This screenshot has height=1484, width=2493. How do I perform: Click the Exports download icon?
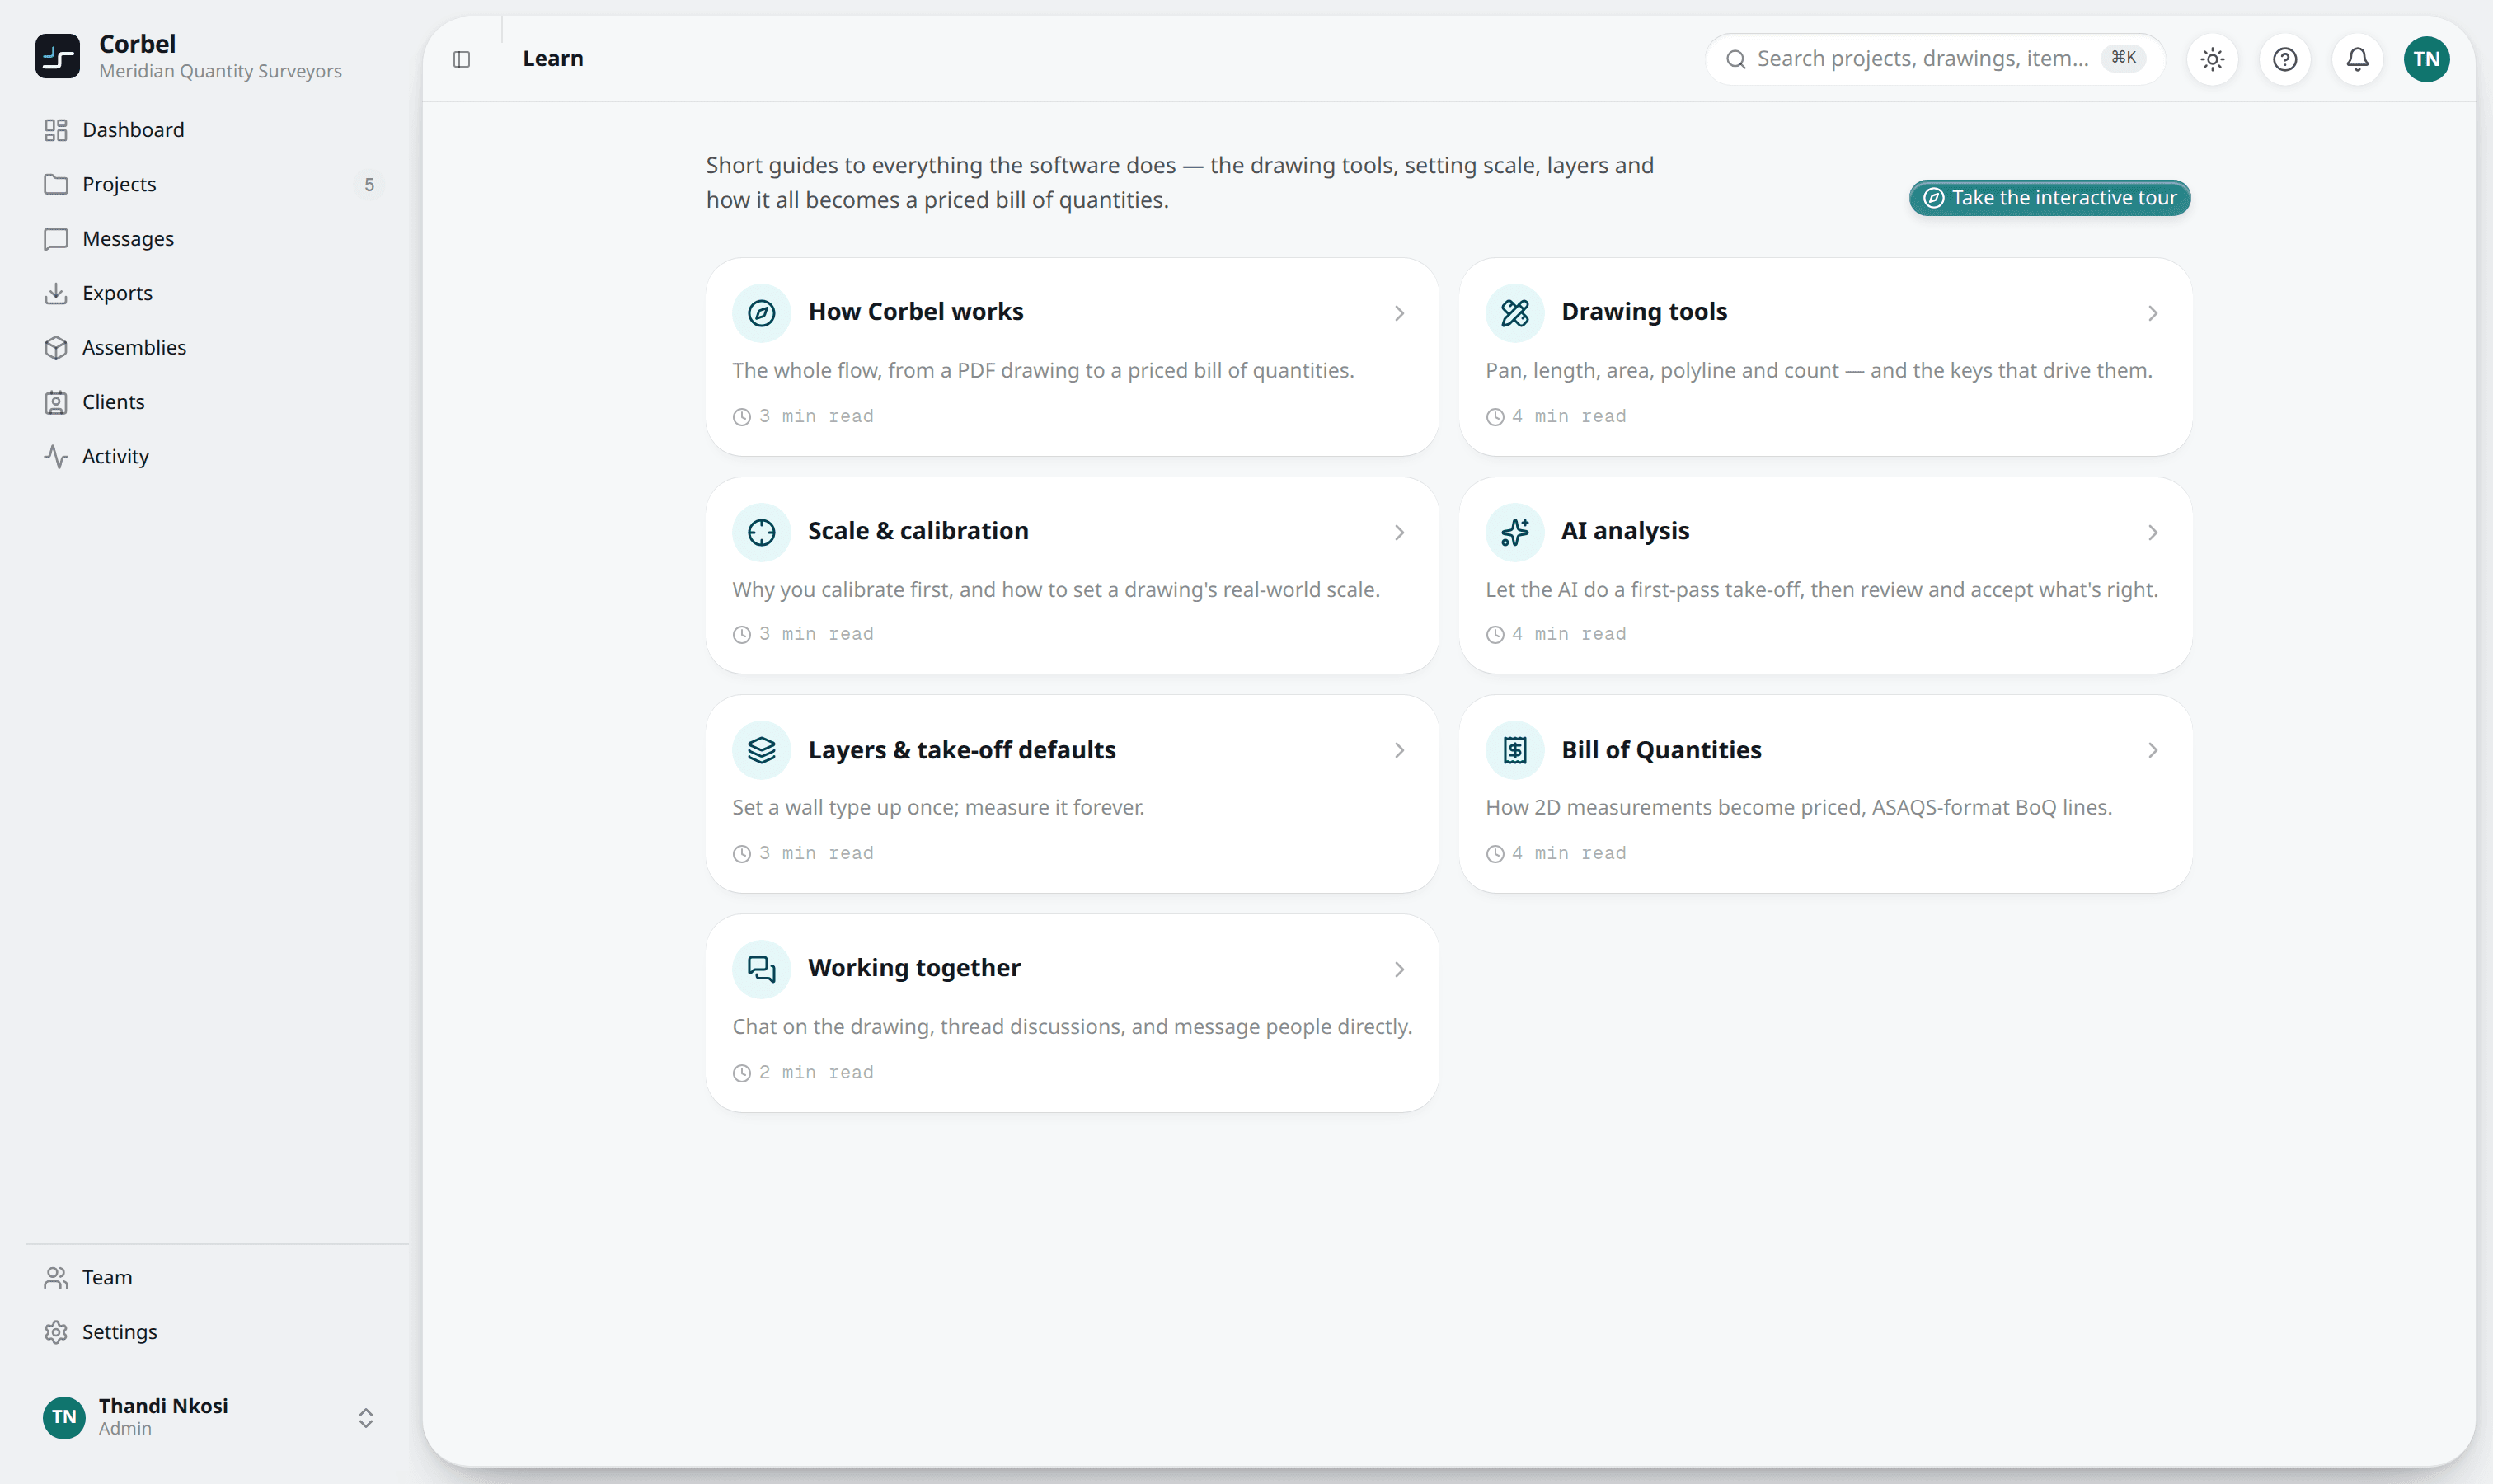[56, 293]
